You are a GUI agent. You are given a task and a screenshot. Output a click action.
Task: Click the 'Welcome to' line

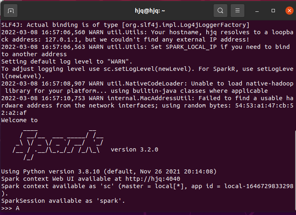(19, 120)
